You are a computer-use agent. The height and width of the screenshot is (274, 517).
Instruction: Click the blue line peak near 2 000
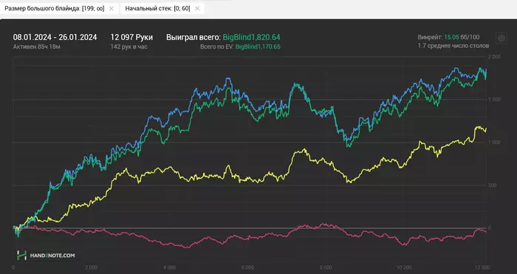(456, 68)
